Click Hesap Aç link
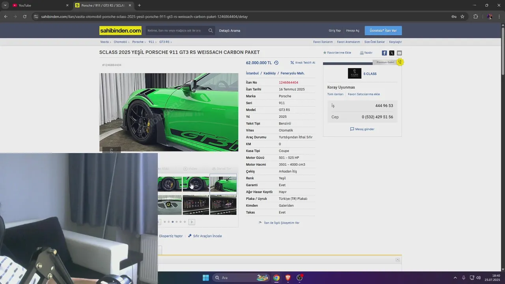505x284 pixels. coord(353,30)
